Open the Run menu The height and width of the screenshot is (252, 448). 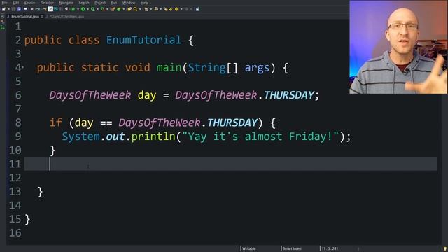(113, 3)
